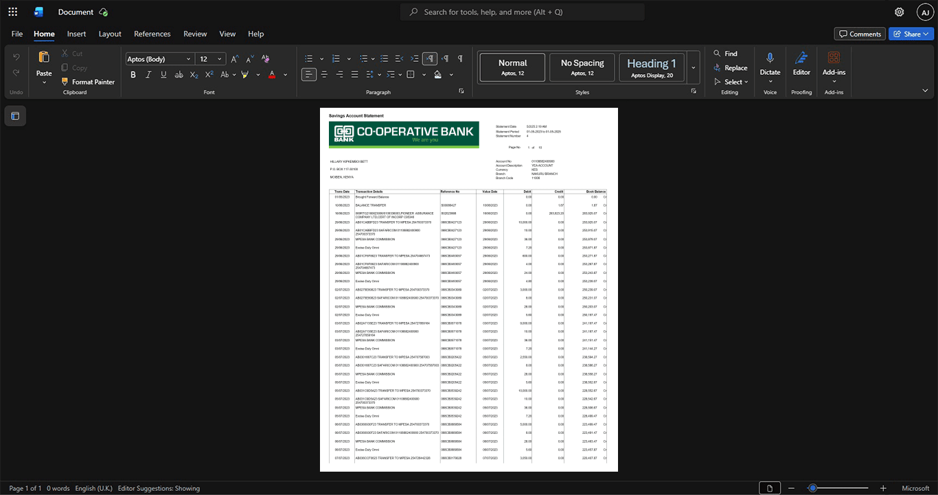Increase the font size with Grow Font

tap(234, 59)
